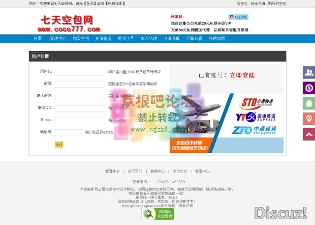315x225 pixels.
Task: Open the users icon in side panel
Action: tap(309, 72)
